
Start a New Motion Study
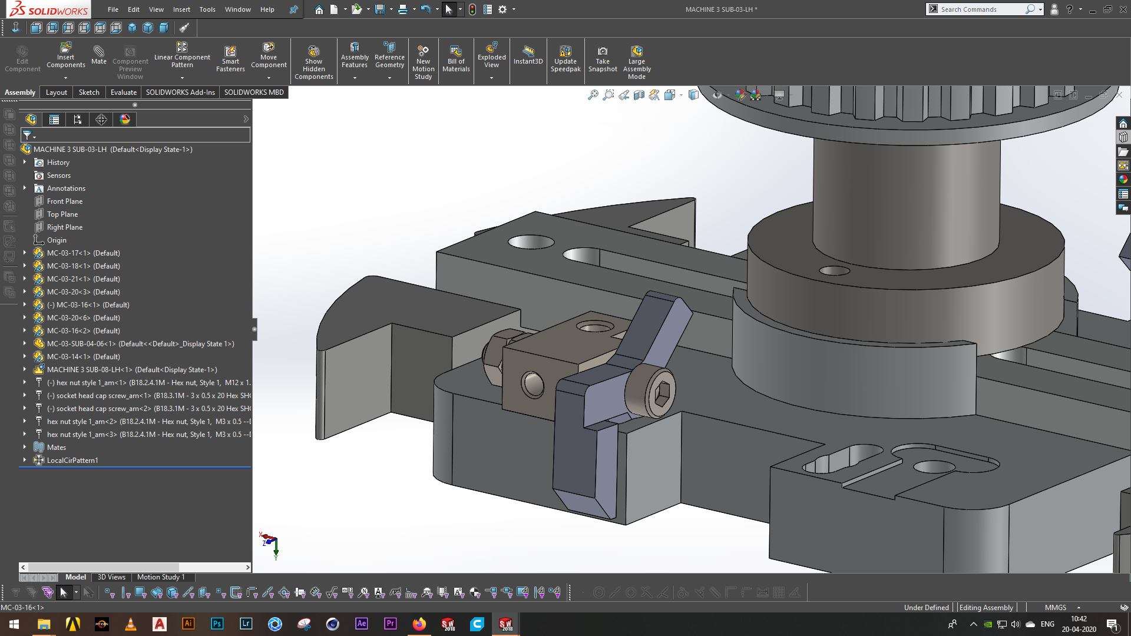pyautogui.click(x=423, y=62)
